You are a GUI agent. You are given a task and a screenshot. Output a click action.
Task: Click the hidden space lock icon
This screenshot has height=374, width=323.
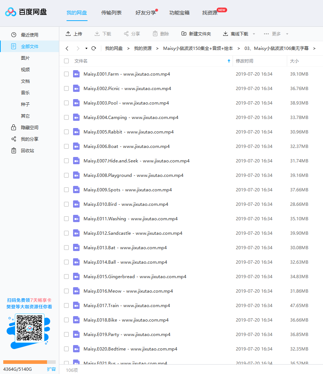(x=14, y=127)
